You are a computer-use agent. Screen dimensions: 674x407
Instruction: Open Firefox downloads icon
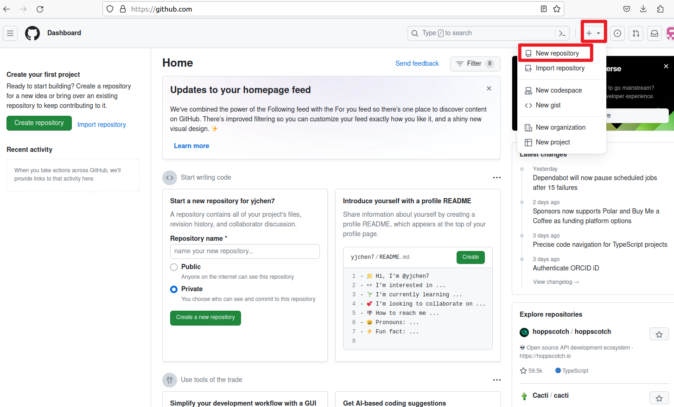point(643,9)
